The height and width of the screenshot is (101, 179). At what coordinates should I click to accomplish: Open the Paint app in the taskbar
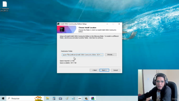(67, 98)
